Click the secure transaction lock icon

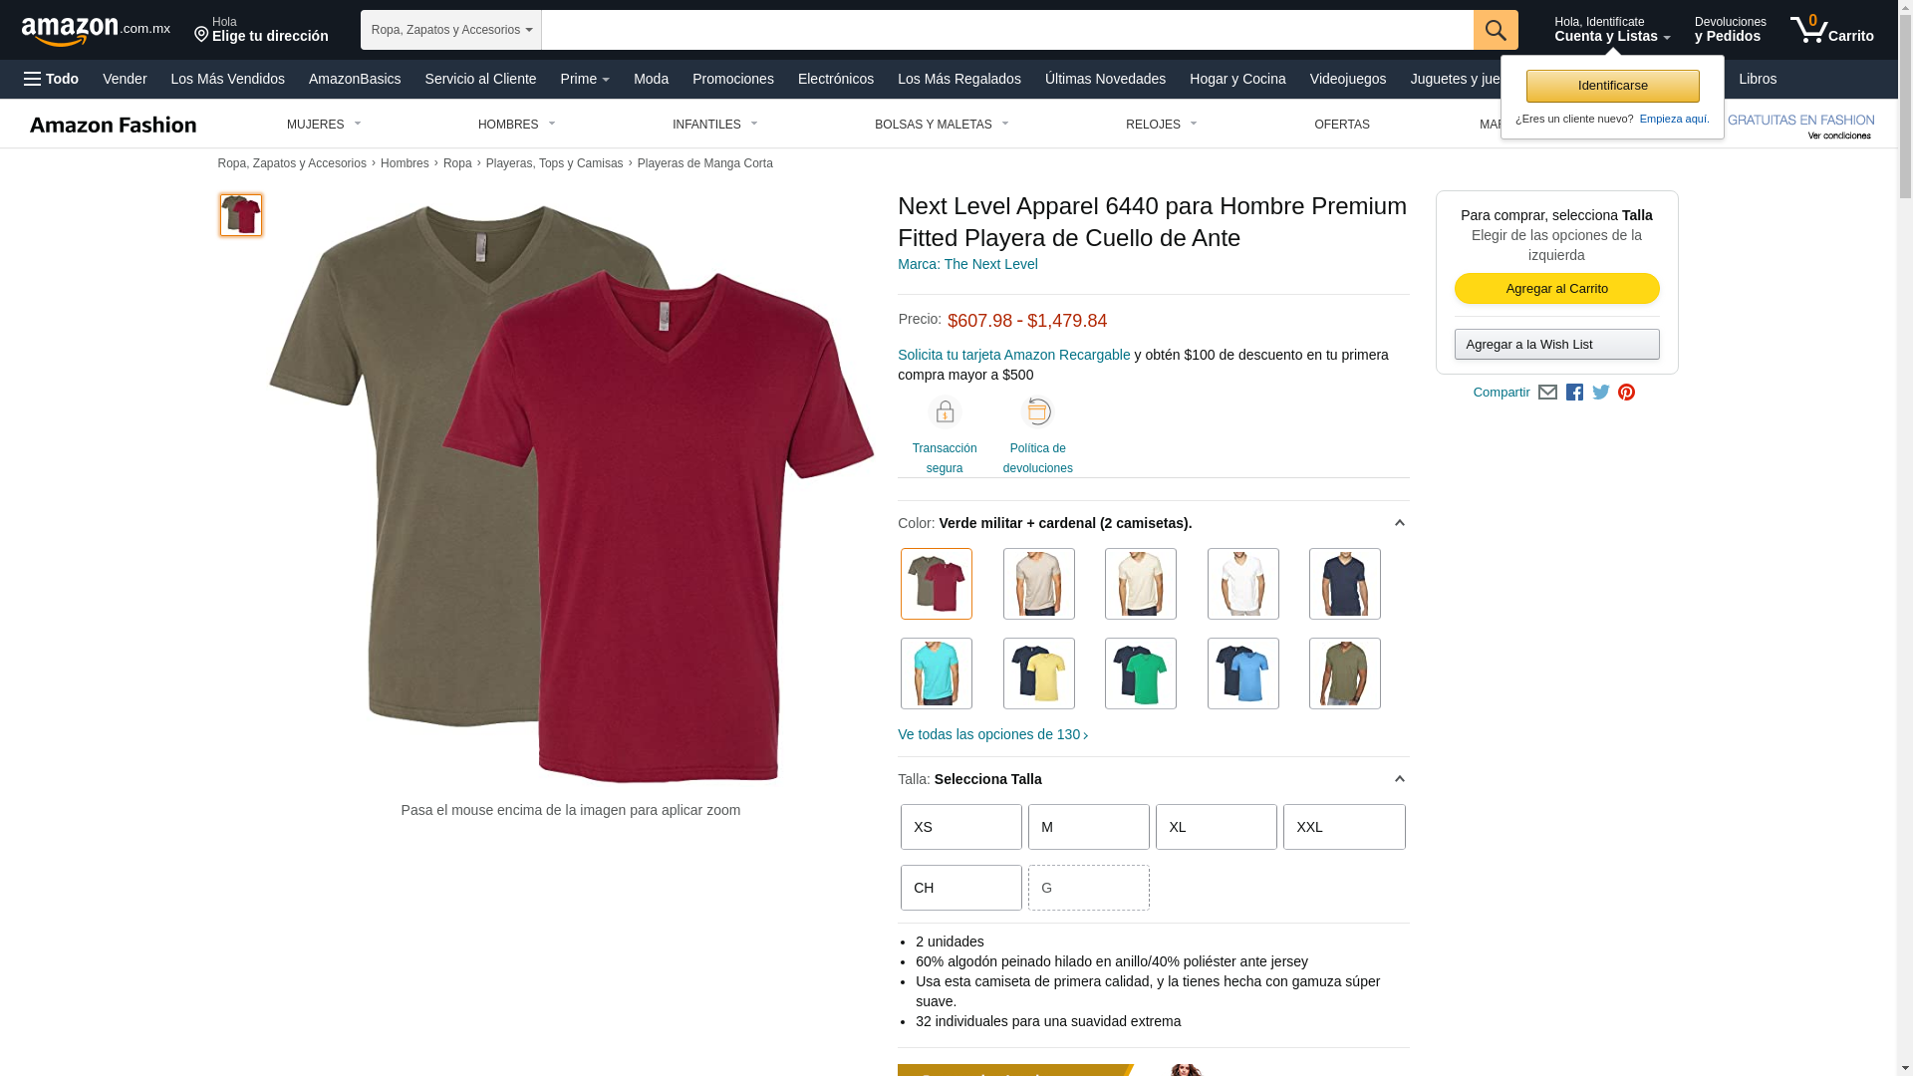click(945, 411)
